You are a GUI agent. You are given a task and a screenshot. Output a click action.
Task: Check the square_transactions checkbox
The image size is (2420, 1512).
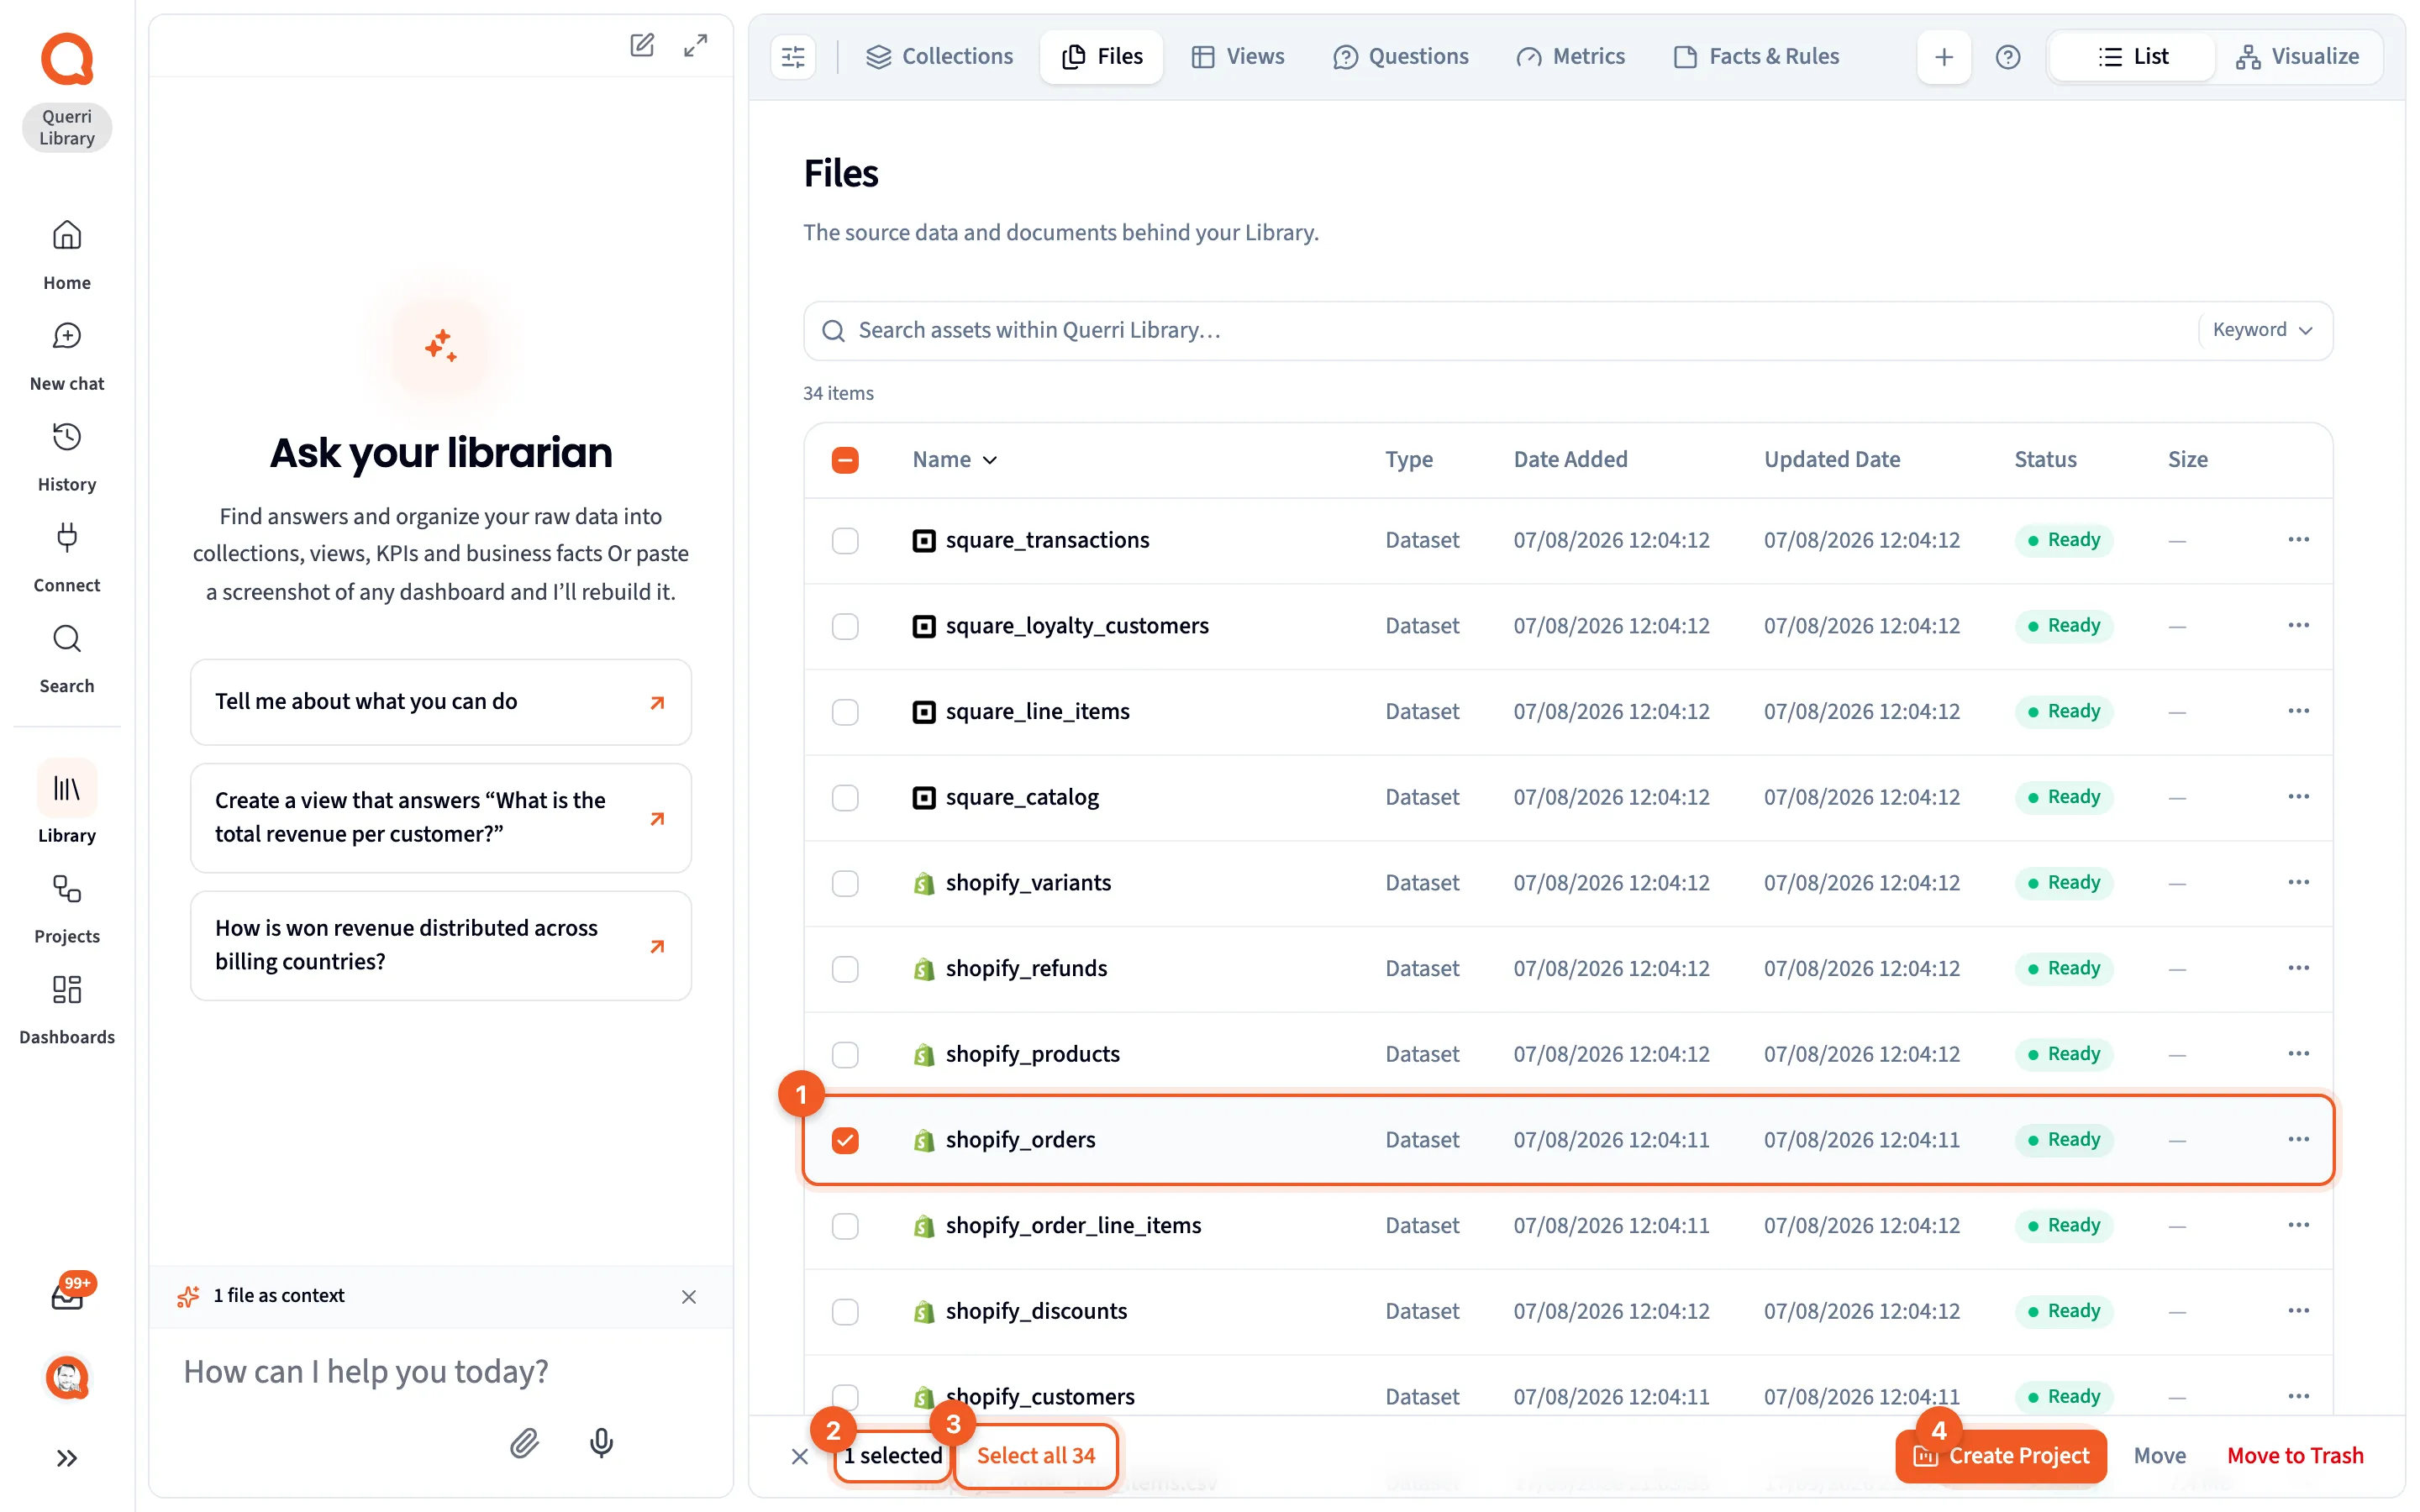(845, 540)
